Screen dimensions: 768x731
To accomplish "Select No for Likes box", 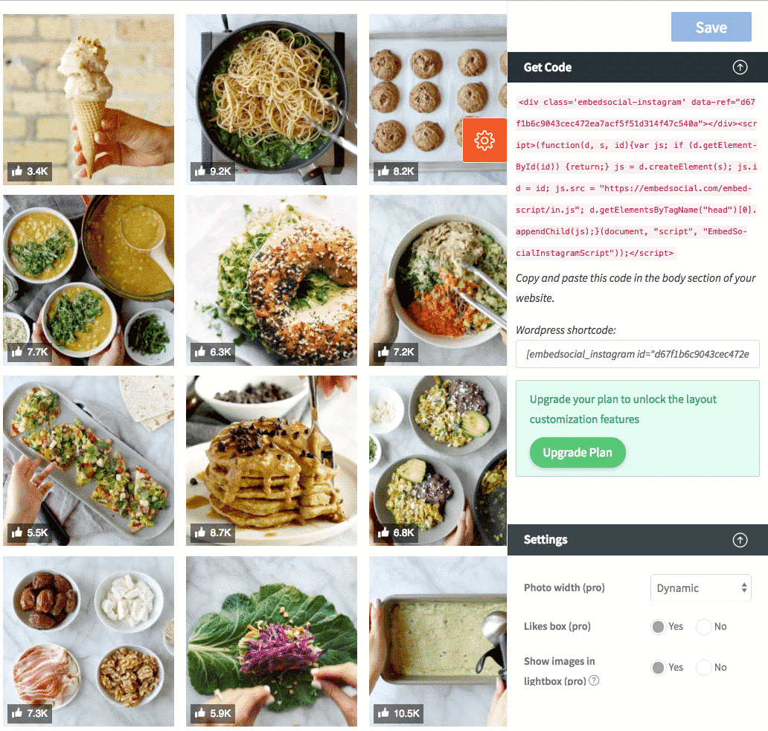I will point(703,626).
